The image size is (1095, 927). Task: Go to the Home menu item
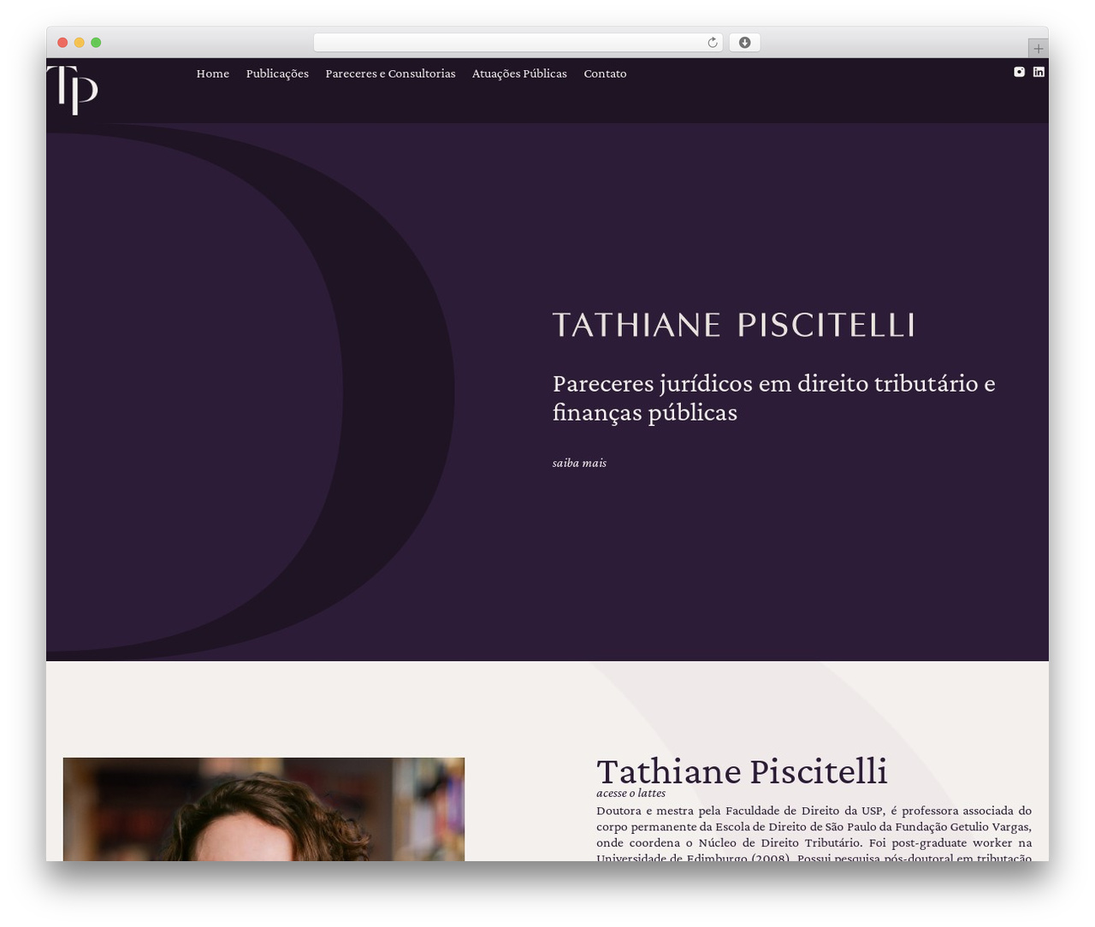[x=213, y=74]
